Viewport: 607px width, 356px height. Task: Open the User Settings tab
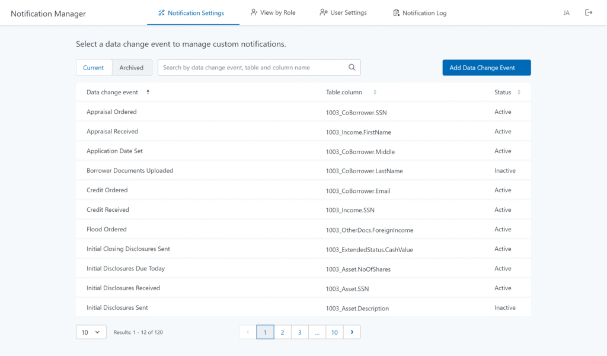(343, 12)
